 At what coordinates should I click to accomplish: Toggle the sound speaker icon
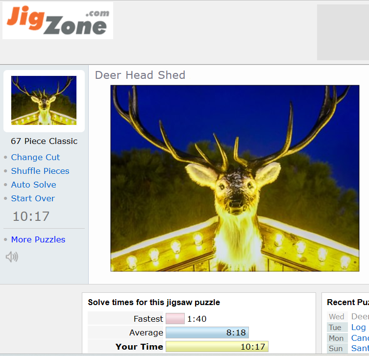(x=12, y=257)
